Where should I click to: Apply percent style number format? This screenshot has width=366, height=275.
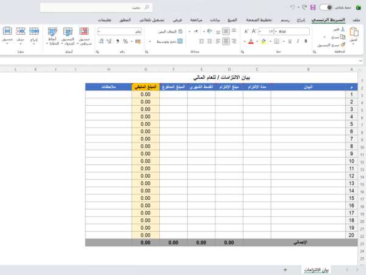coord(125,42)
